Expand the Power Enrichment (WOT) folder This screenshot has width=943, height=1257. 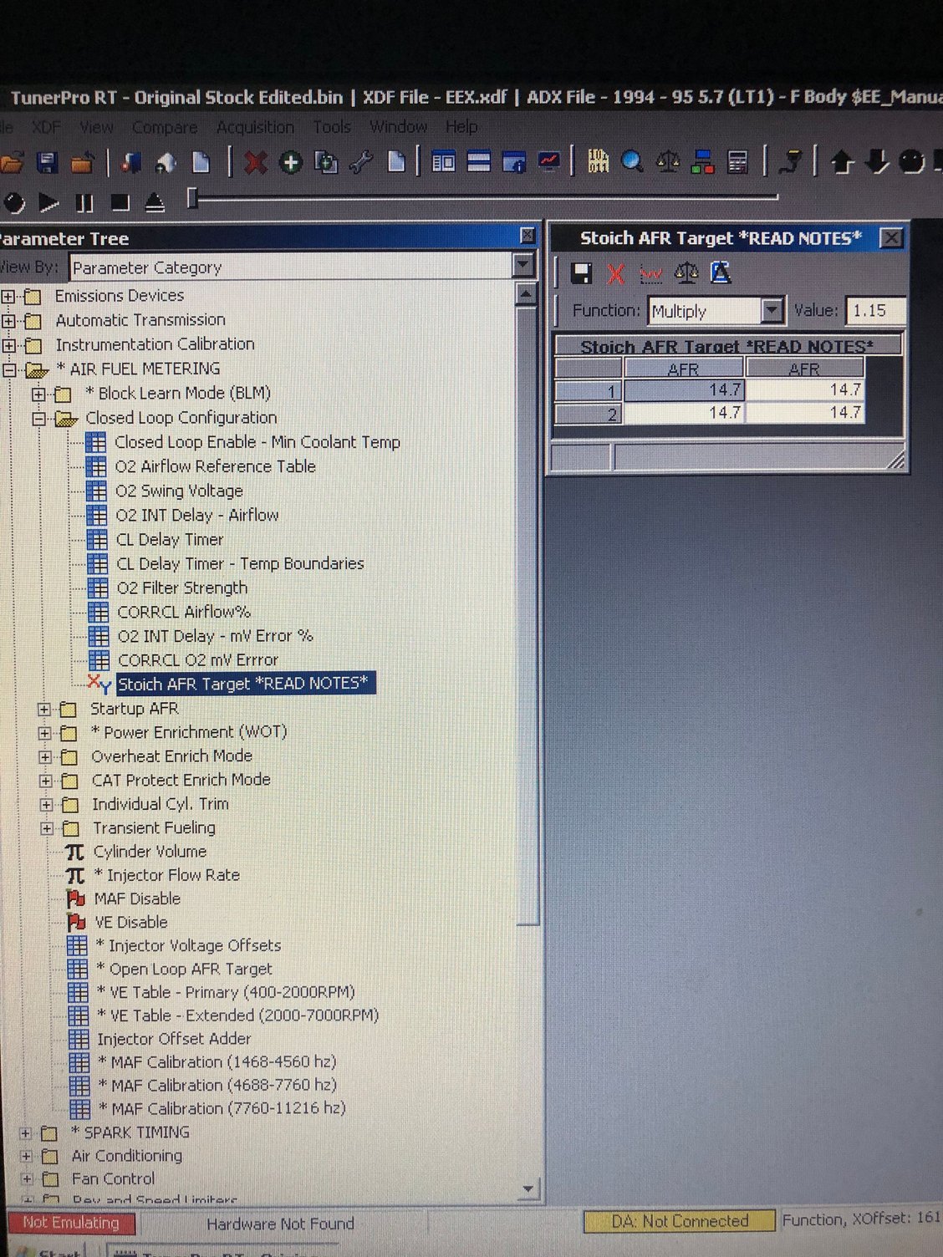(45, 733)
